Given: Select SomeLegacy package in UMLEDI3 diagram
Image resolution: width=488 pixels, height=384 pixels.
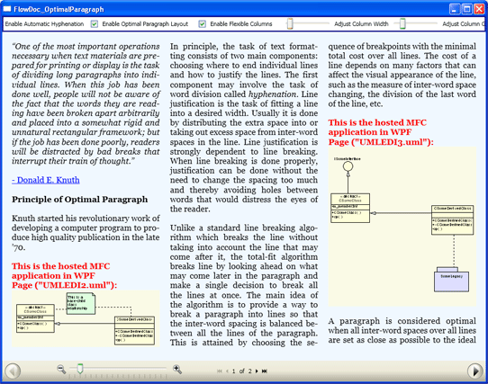Looking at the screenshot, I should (451, 279).
